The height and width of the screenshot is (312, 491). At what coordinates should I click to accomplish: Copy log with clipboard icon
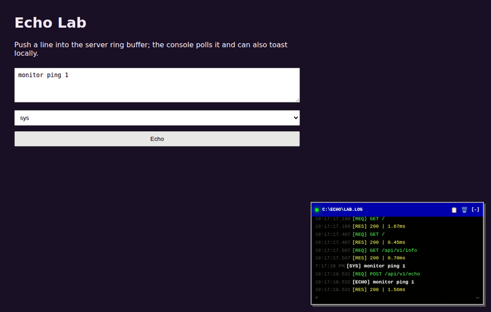point(454,210)
